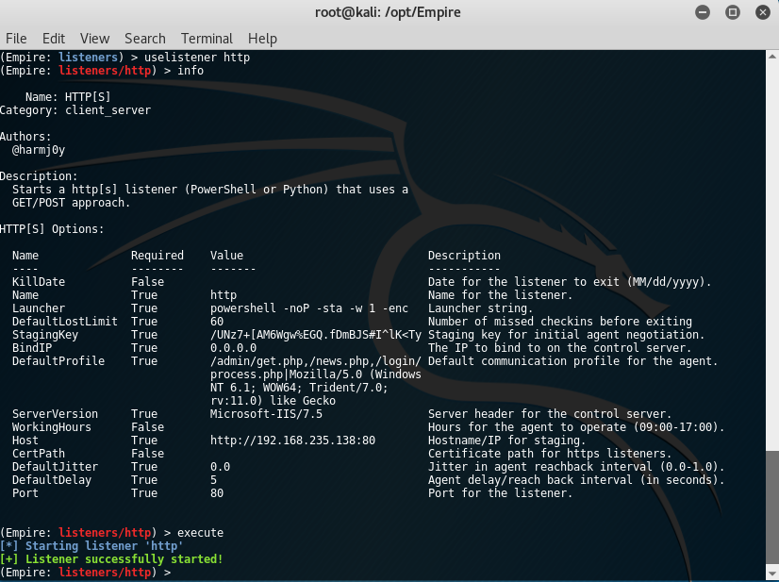The width and height of the screenshot is (779, 582).
Task: Maximize the terminal window
Action: tap(732, 12)
